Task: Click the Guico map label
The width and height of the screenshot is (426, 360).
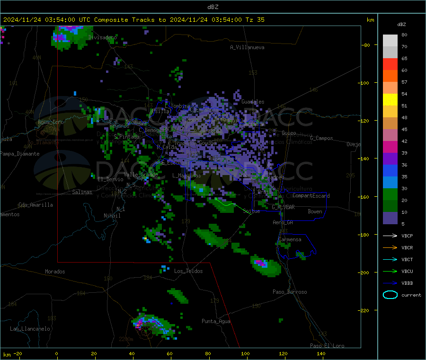Action: coord(289,133)
